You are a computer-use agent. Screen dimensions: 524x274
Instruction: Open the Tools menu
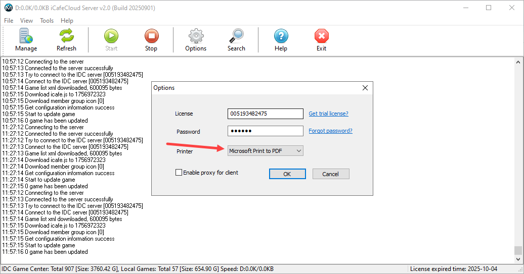pyautogui.click(x=47, y=21)
